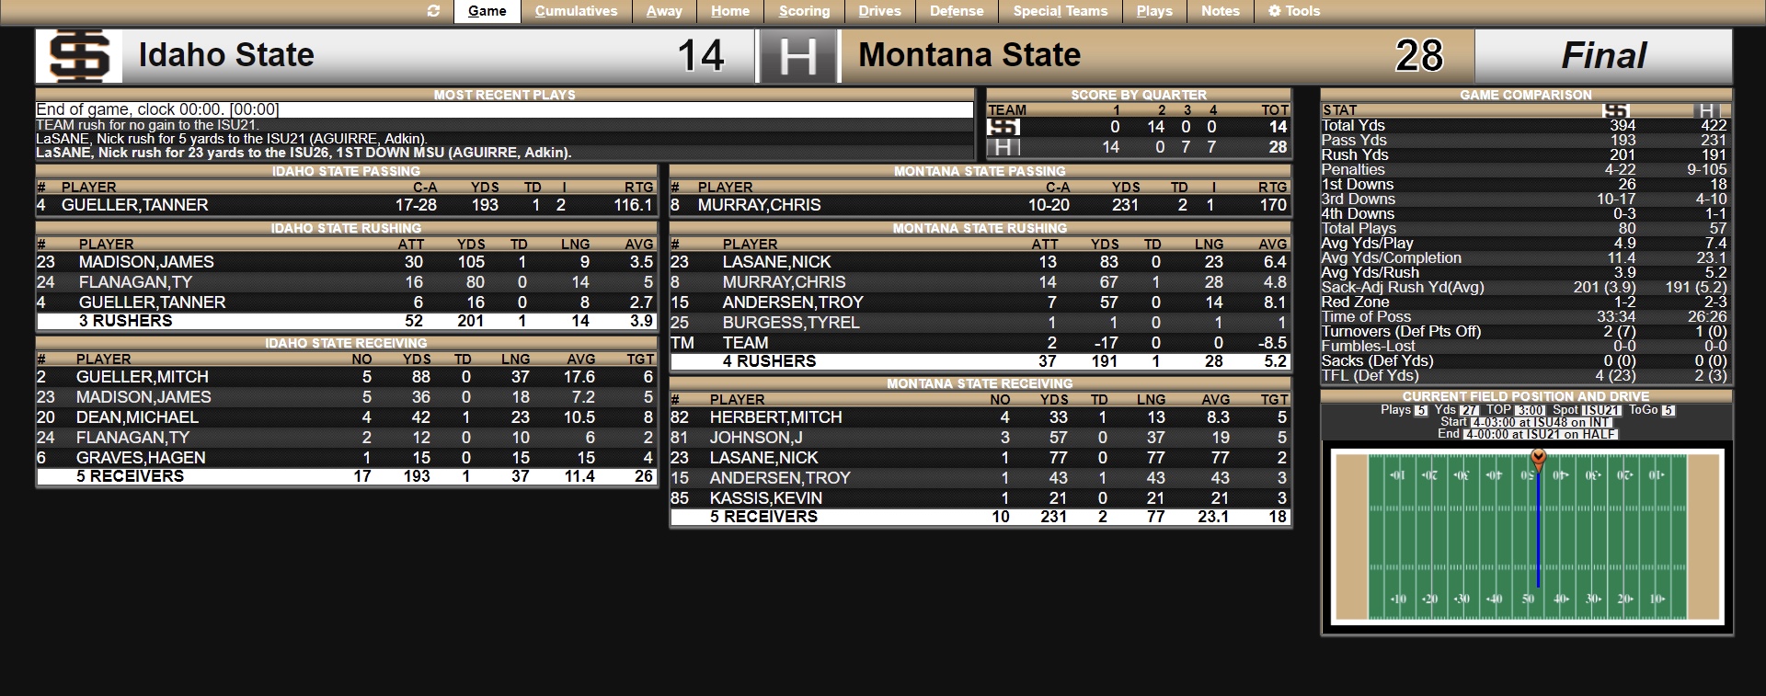The height and width of the screenshot is (696, 1766).
Task: Click the Idaho State logo in Score by Quarter
Action: point(1003,127)
